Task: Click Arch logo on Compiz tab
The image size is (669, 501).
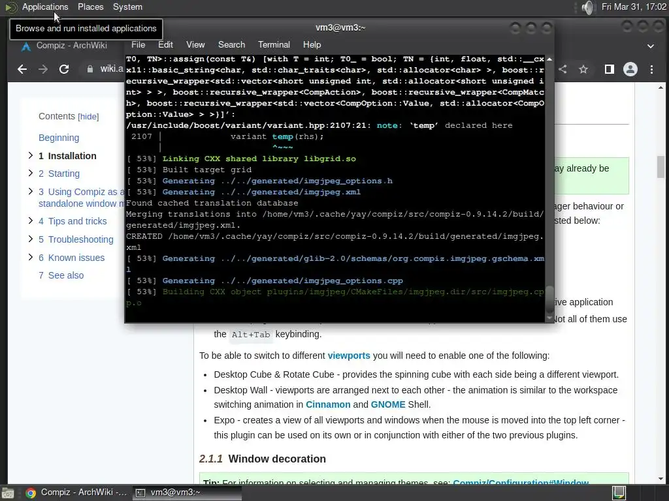Action: click(26, 46)
